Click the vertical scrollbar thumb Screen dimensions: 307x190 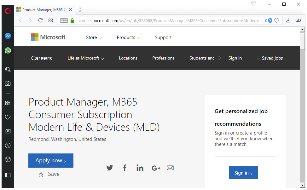(x=303, y=41)
